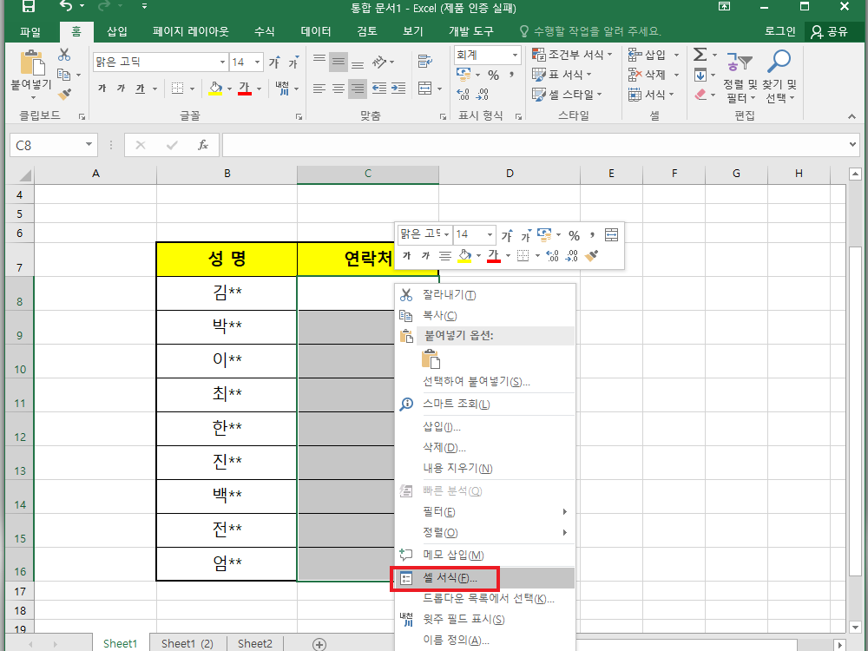868x651 pixels.
Task: Click Increase Indent in the ribbon
Action: click(x=398, y=88)
